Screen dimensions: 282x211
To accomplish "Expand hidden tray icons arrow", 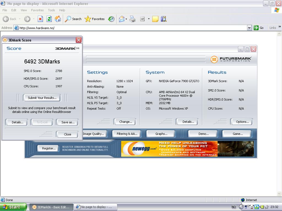I will pyautogui.click(x=241, y=207).
